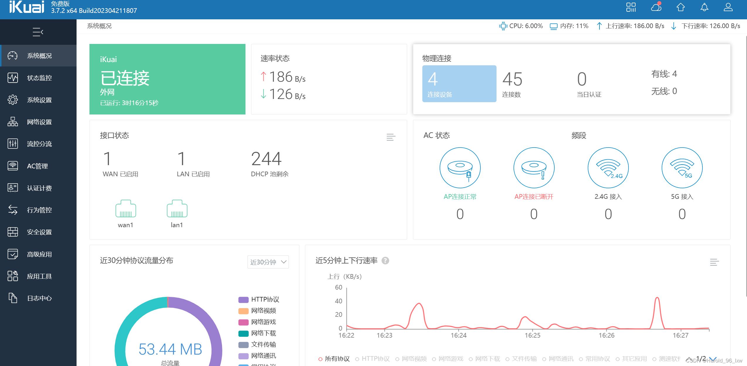Click the upload rate arrow in status bar
This screenshot has height=366, width=747.
(x=599, y=26)
